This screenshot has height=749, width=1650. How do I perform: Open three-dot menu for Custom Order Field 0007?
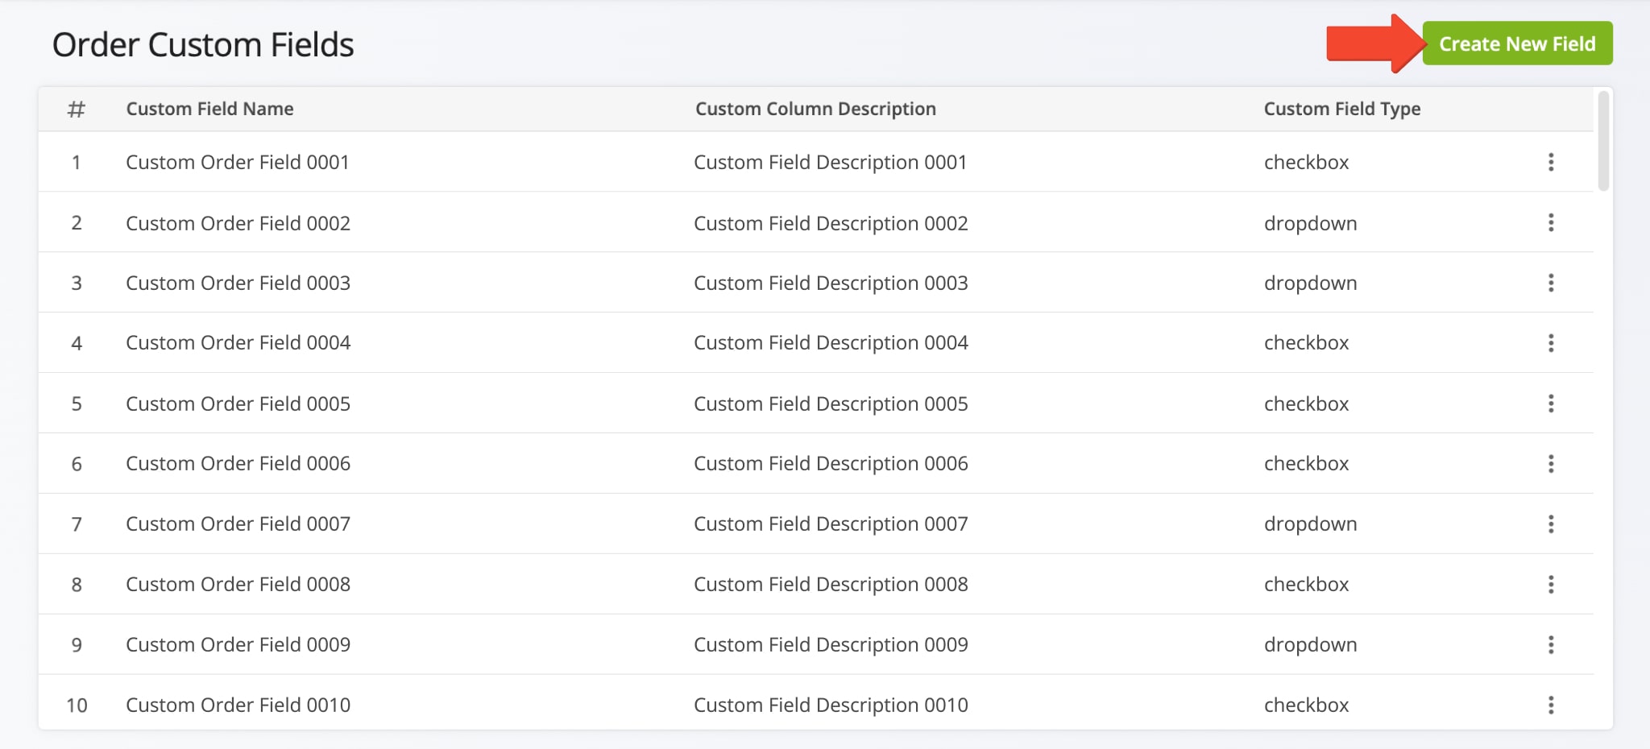pos(1551,524)
